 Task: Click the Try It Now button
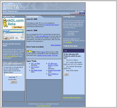pos(18,27)
